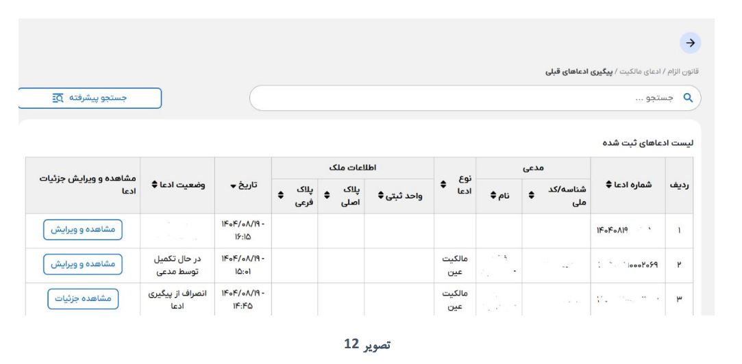Click the back arrow circle icon
The height and width of the screenshot is (364, 742).
pyautogui.click(x=690, y=43)
